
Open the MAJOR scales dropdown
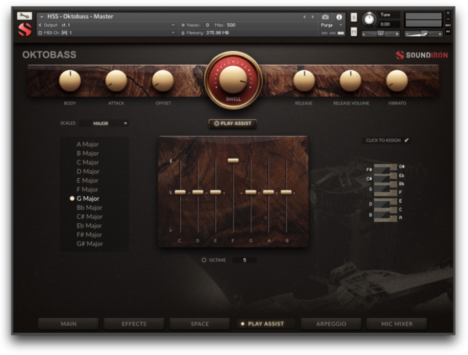pos(104,123)
